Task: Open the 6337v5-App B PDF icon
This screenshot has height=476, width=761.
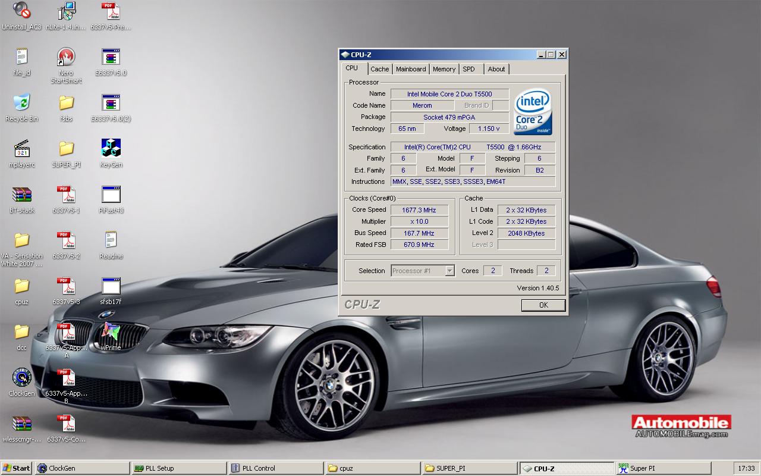Action: pos(67,377)
